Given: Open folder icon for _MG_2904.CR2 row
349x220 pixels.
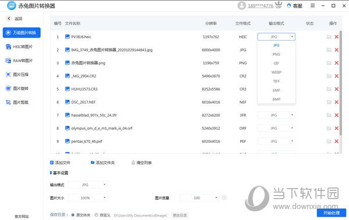Looking at the screenshot, I should [x=329, y=76].
